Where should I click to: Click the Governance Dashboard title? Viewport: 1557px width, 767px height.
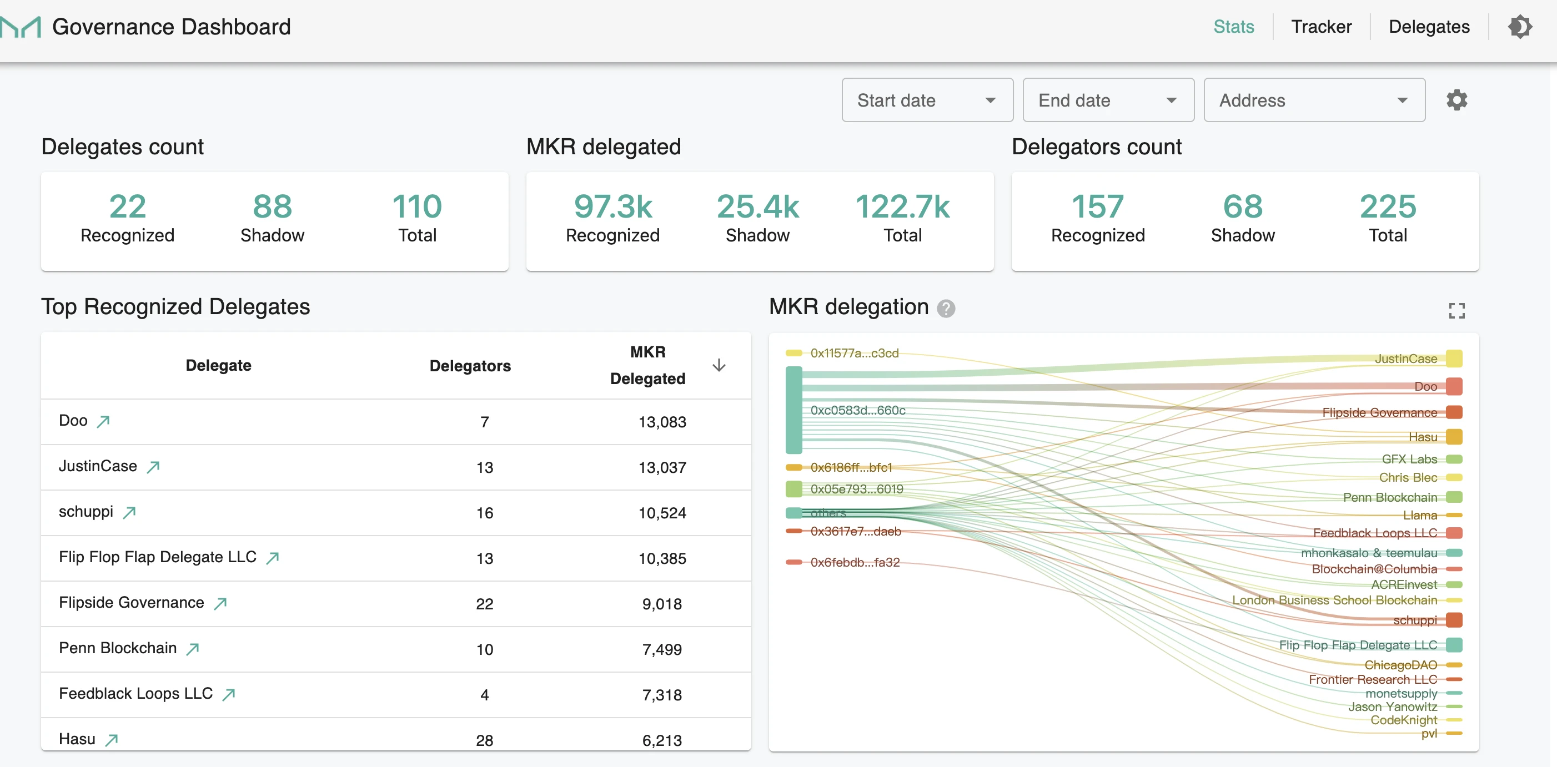point(172,27)
